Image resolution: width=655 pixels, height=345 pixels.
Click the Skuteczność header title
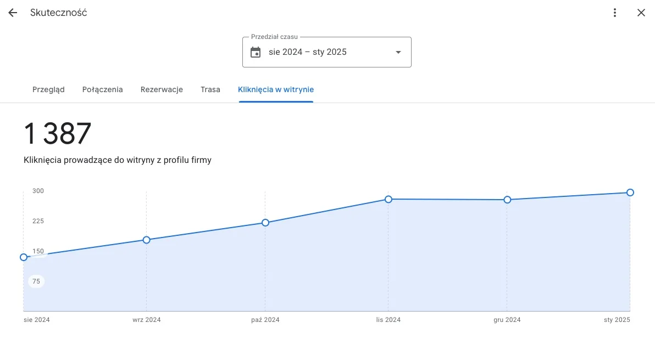(59, 13)
